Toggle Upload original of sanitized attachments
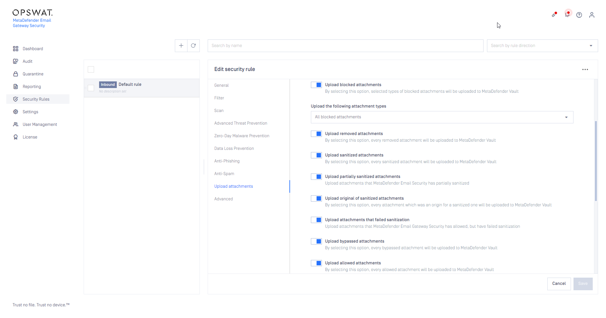 coord(316,198)
